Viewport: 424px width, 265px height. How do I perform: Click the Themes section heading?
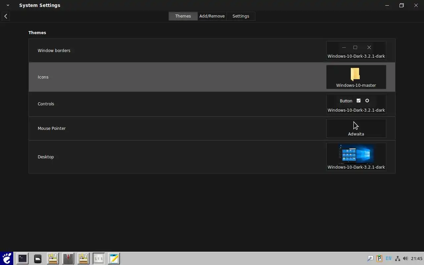(x=37, y=32)
